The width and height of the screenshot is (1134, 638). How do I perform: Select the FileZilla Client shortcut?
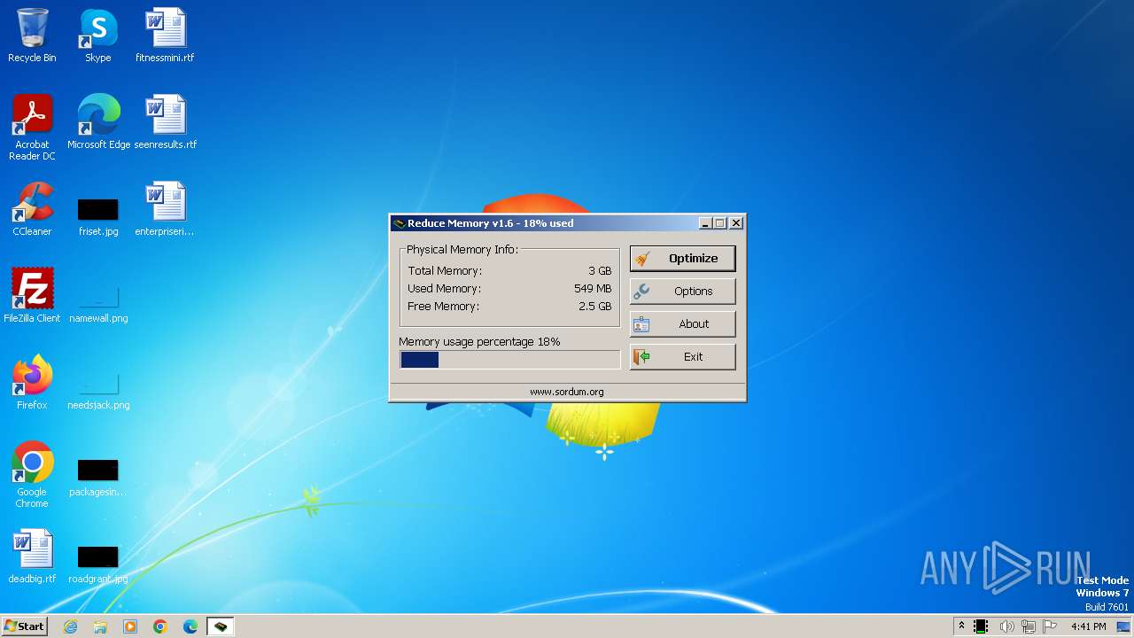(x=32, y=296)
